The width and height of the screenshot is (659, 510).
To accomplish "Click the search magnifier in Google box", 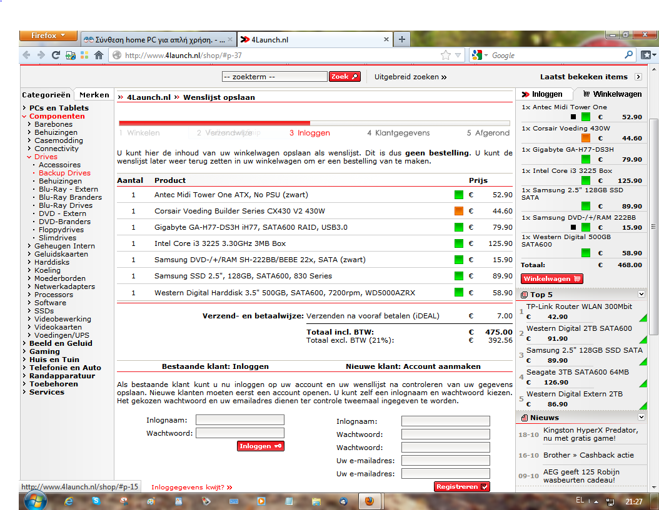I will click(629, 54).
